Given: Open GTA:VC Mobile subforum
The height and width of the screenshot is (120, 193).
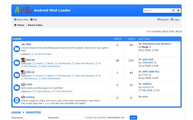Looking at the screenshot, I should pyautogui.click(x=50, y=76).
